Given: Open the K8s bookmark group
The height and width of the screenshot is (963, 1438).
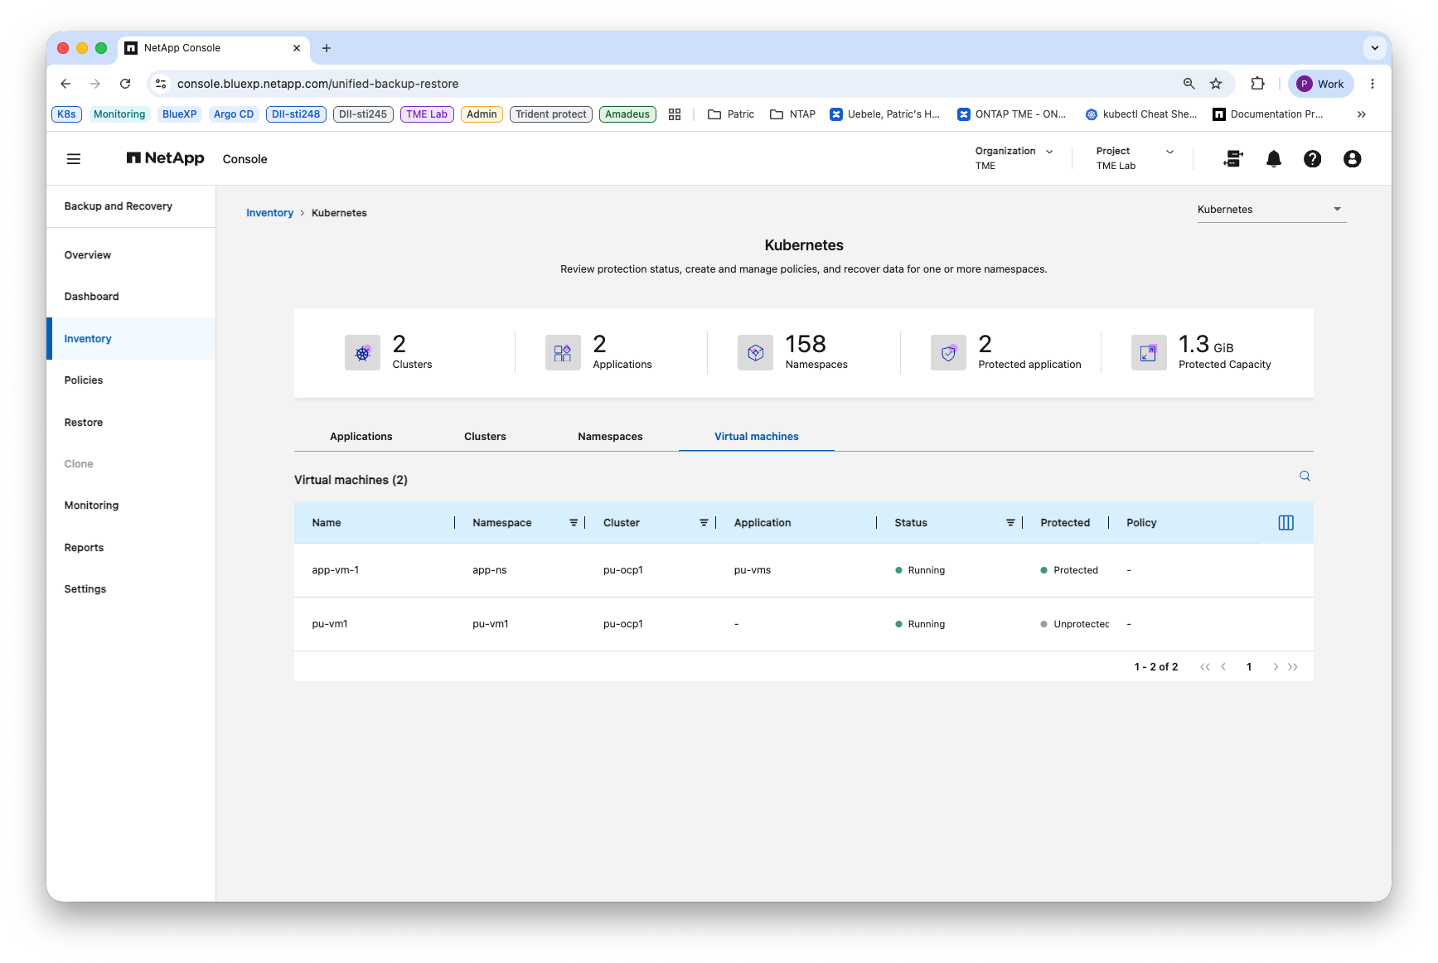Looking at the screenshot, I should (x=66, y=114).
